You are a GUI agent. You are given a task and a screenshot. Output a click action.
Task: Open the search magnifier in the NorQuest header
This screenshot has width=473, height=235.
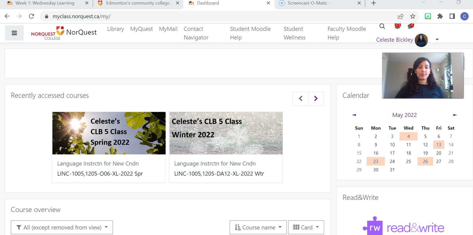click(x=382, y=26)
